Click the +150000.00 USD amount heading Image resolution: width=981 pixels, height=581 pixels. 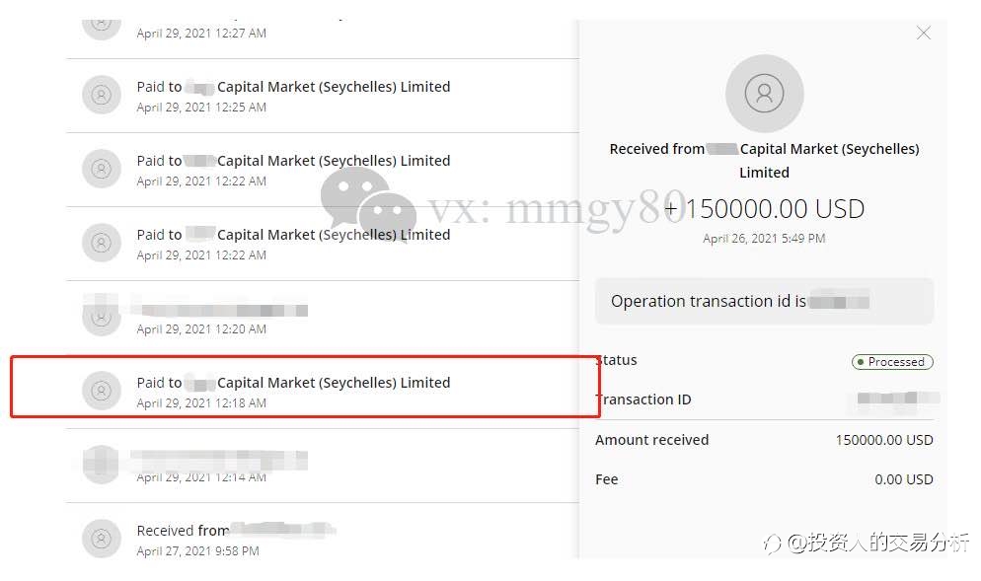coord(764,209)
